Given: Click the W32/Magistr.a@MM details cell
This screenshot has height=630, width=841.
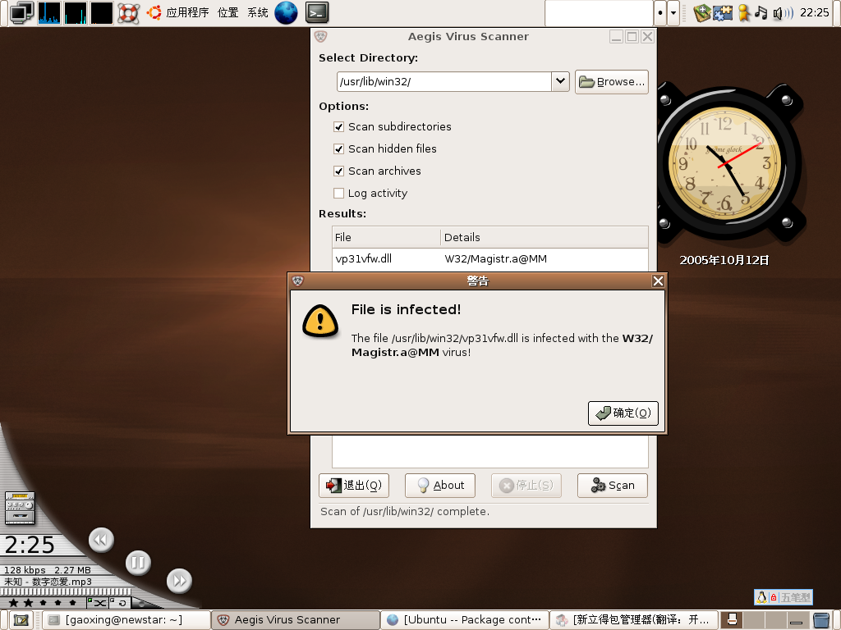Looking at the screenshot, I should coord(495,258).
